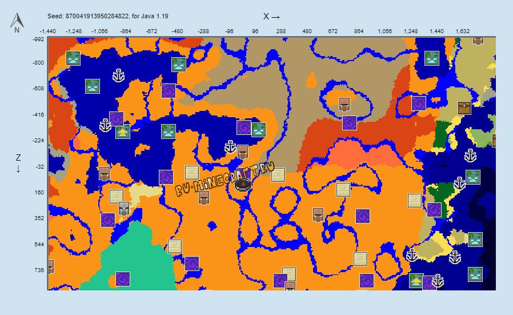Viewport: 513px width, 315px height.
Task: Click Z axis label 736
Action: click(39, 270)
